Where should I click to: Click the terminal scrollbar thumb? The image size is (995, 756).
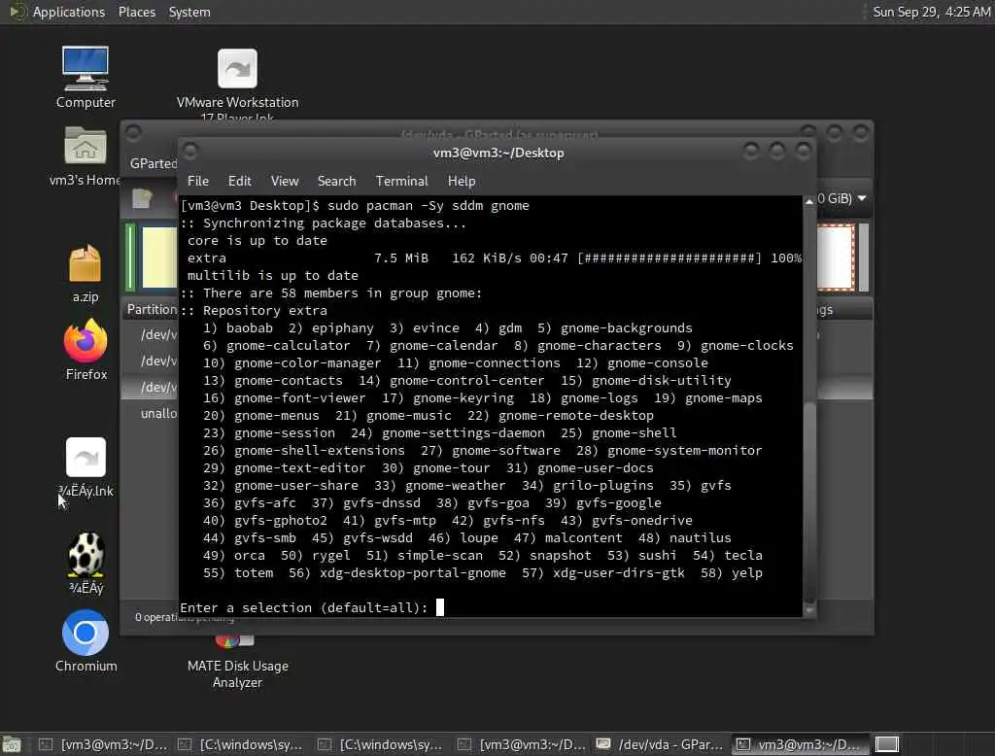809,501
